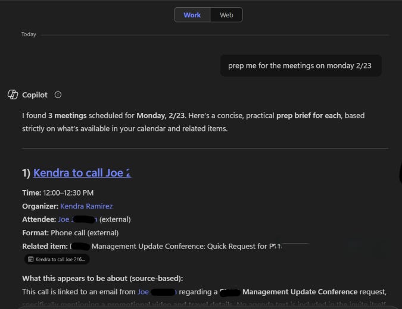Click the 'What this appears to be about (source-based):' heading
The height and width of the screenshot is (309, 402).
102,278
